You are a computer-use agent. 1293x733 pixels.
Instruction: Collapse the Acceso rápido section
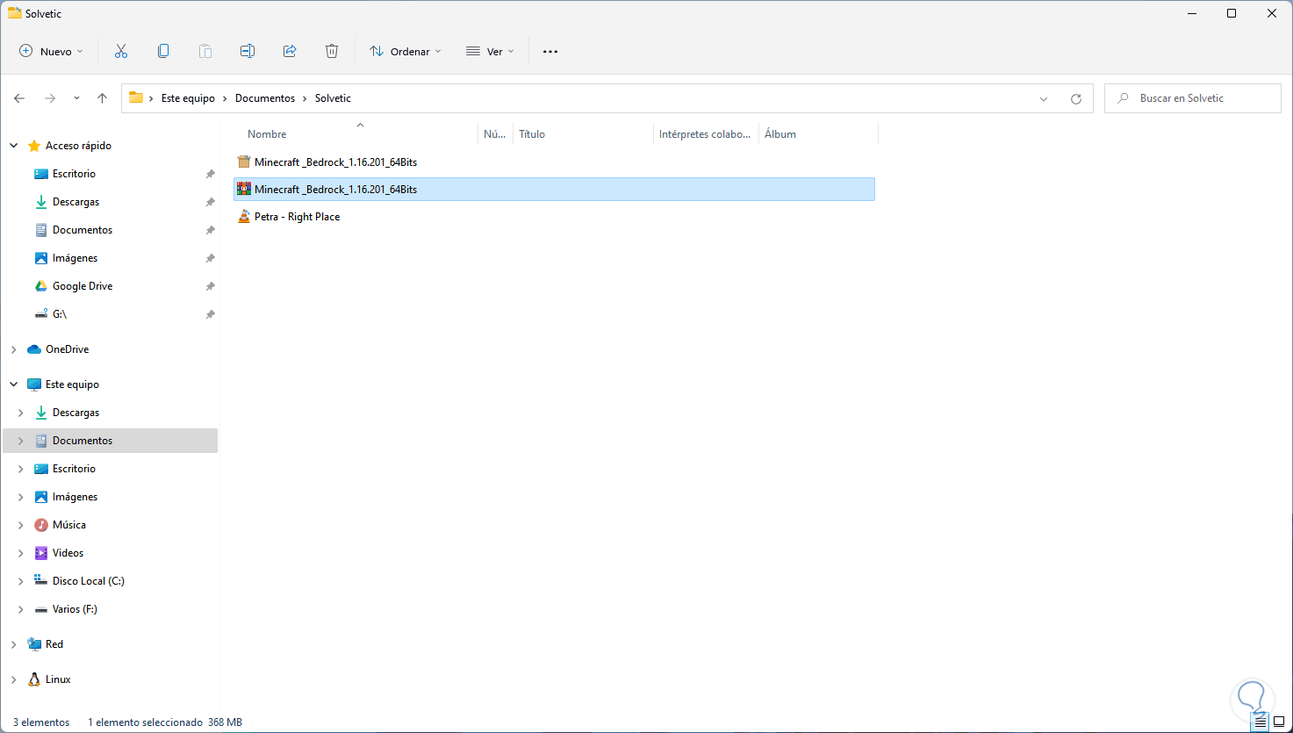(x=14, y=146)
